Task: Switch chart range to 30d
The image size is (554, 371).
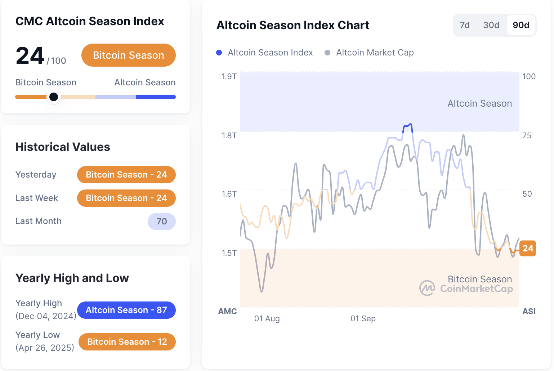Action: point(491,25)
